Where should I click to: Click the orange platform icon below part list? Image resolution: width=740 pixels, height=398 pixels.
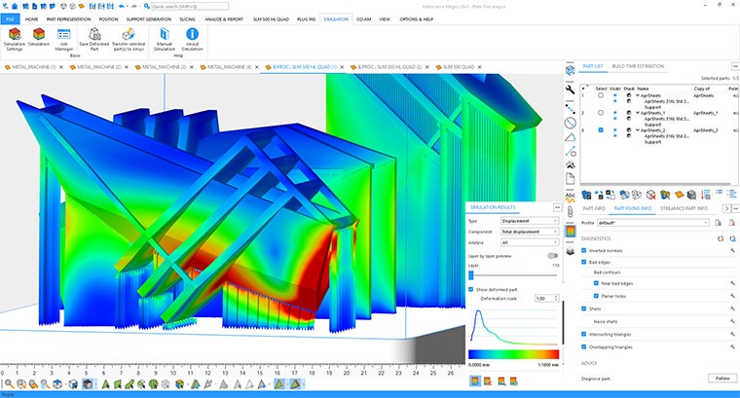click(679, 195)
